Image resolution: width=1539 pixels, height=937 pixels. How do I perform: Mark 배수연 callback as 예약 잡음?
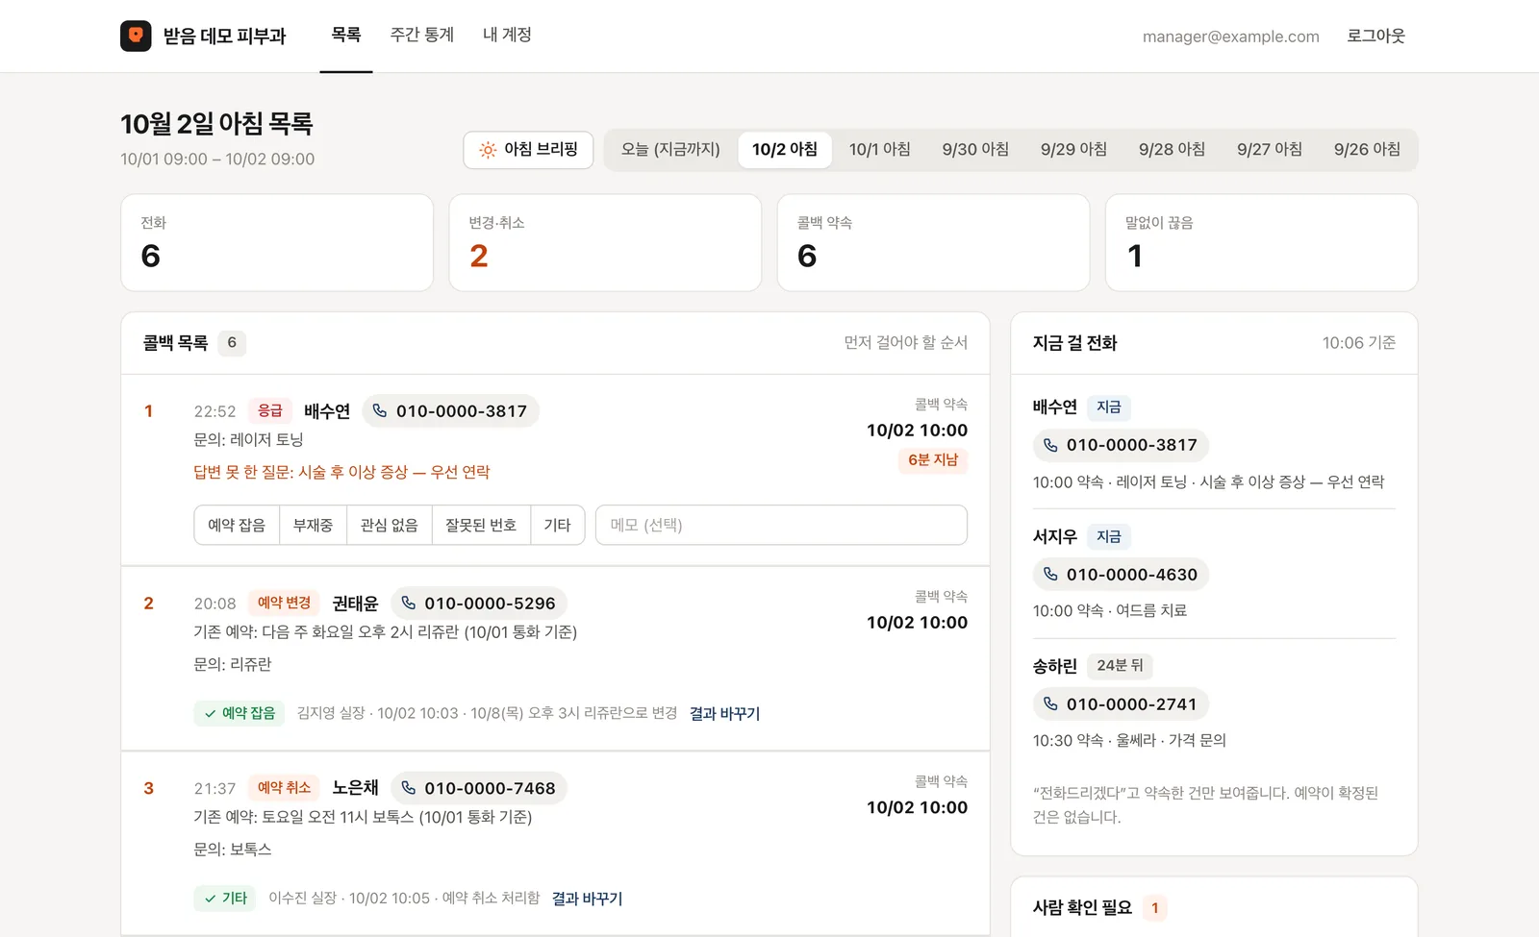[x=237, y=526]
